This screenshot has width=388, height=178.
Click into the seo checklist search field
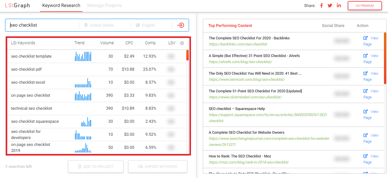coord(43,25)
